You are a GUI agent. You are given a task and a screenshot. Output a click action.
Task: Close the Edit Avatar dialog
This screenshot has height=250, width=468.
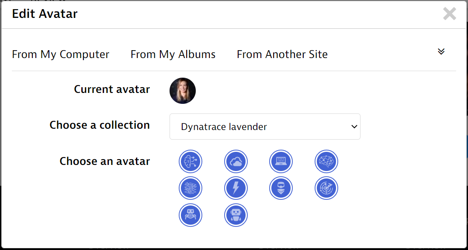coord(449,14)
